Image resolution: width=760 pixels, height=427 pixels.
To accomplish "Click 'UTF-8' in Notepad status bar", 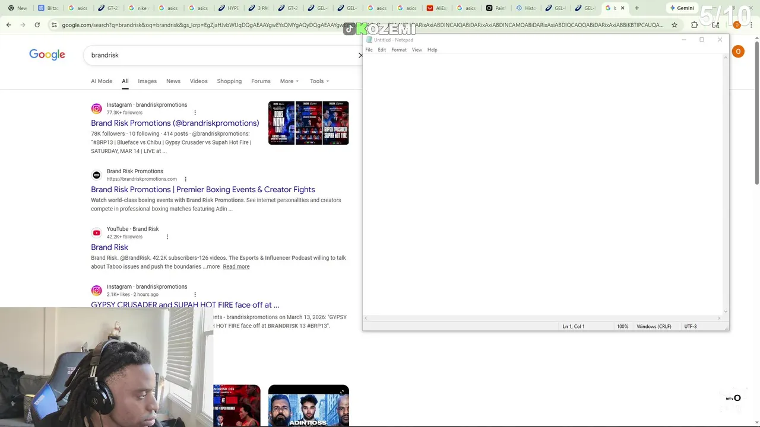I will 691,327.
